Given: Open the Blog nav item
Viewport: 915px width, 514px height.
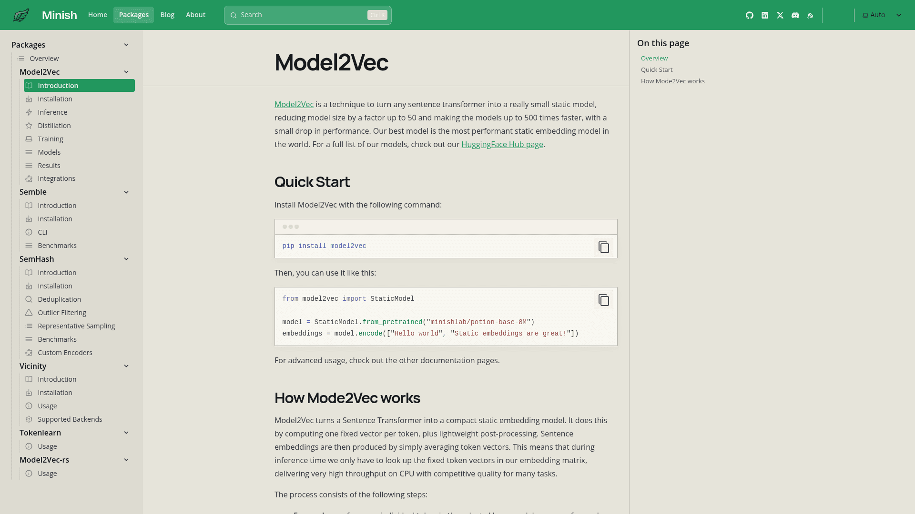Looking at the screenshot, I should click(167, 15).
